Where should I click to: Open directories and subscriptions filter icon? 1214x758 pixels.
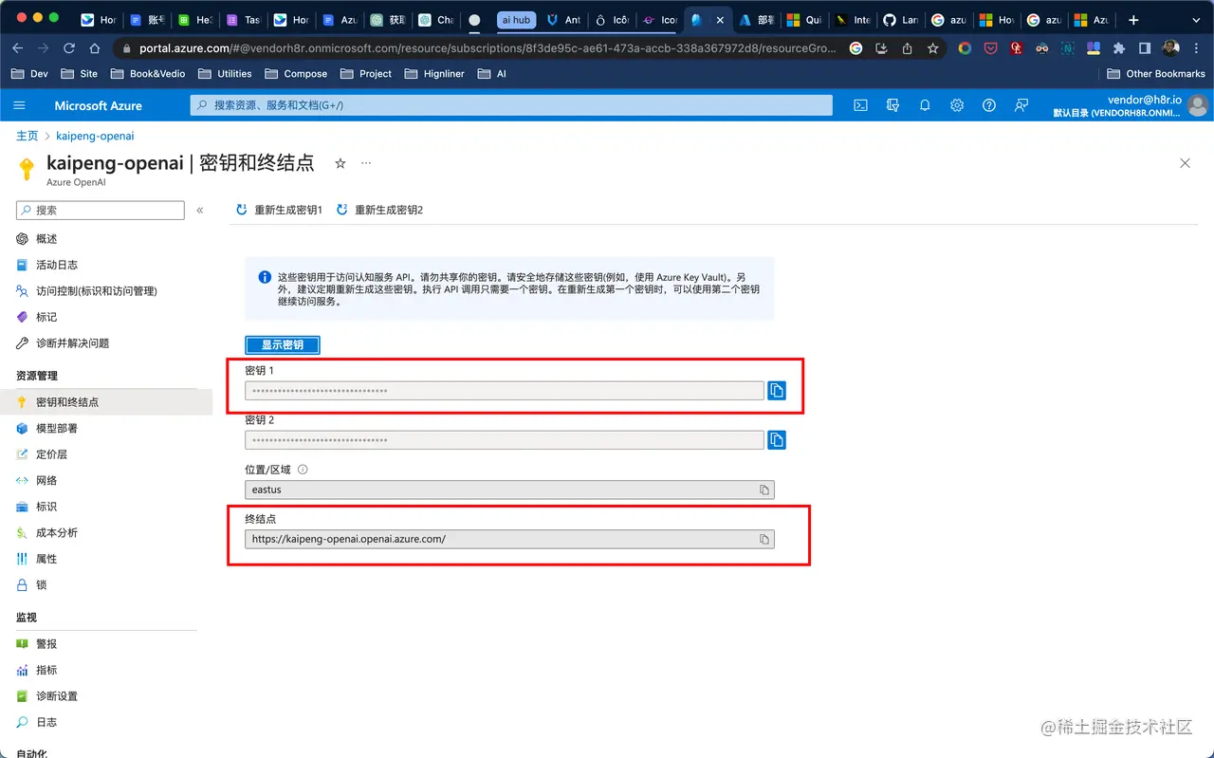point(892,105)
